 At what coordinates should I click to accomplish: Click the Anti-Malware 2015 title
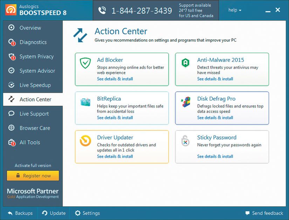[220, 60]
